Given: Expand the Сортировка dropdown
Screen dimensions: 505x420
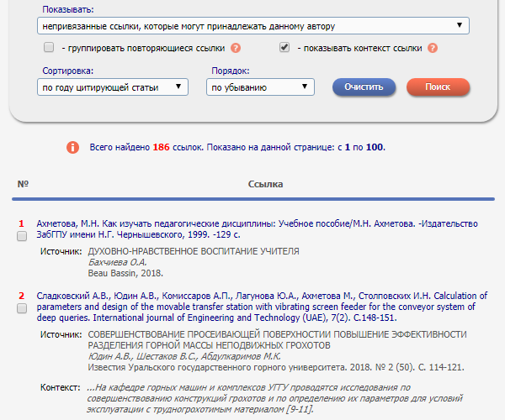Looking at the screenshot, I should pos(113,87).
